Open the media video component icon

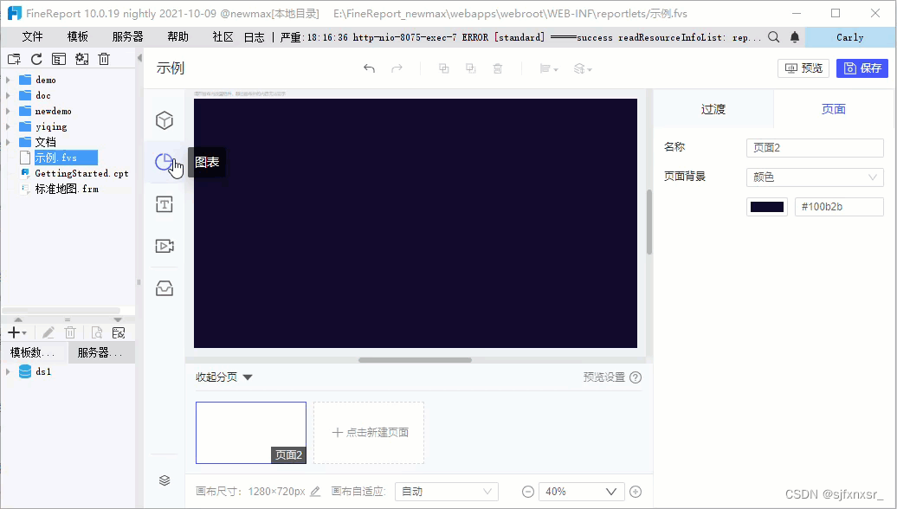[x=165, y=246]
